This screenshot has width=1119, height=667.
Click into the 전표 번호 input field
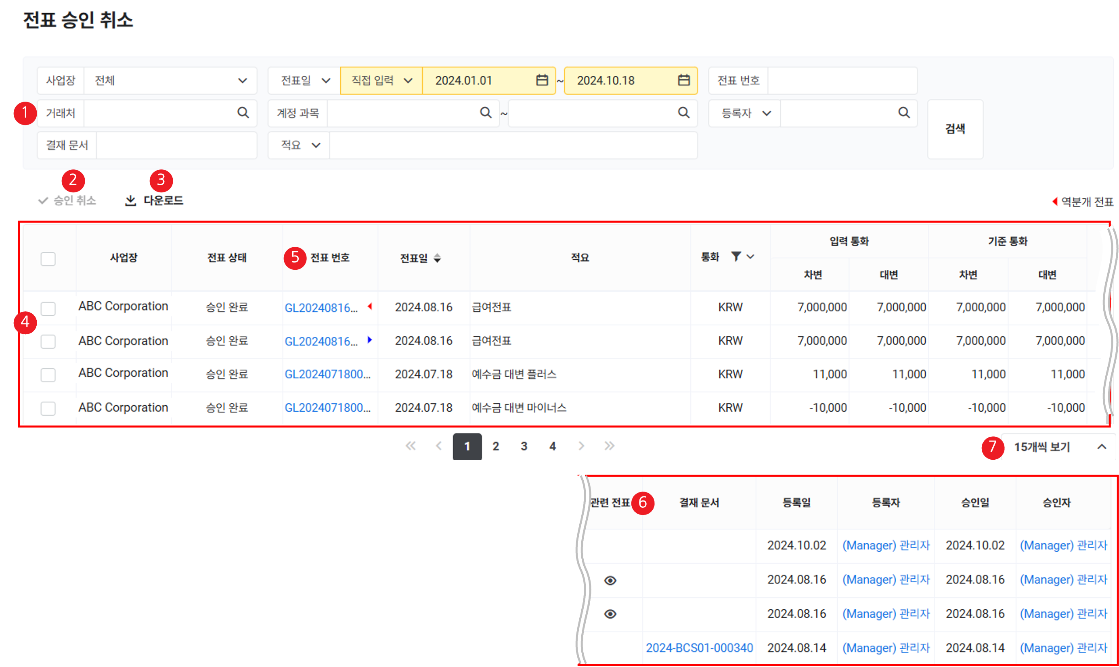click(x=841, y=81)
